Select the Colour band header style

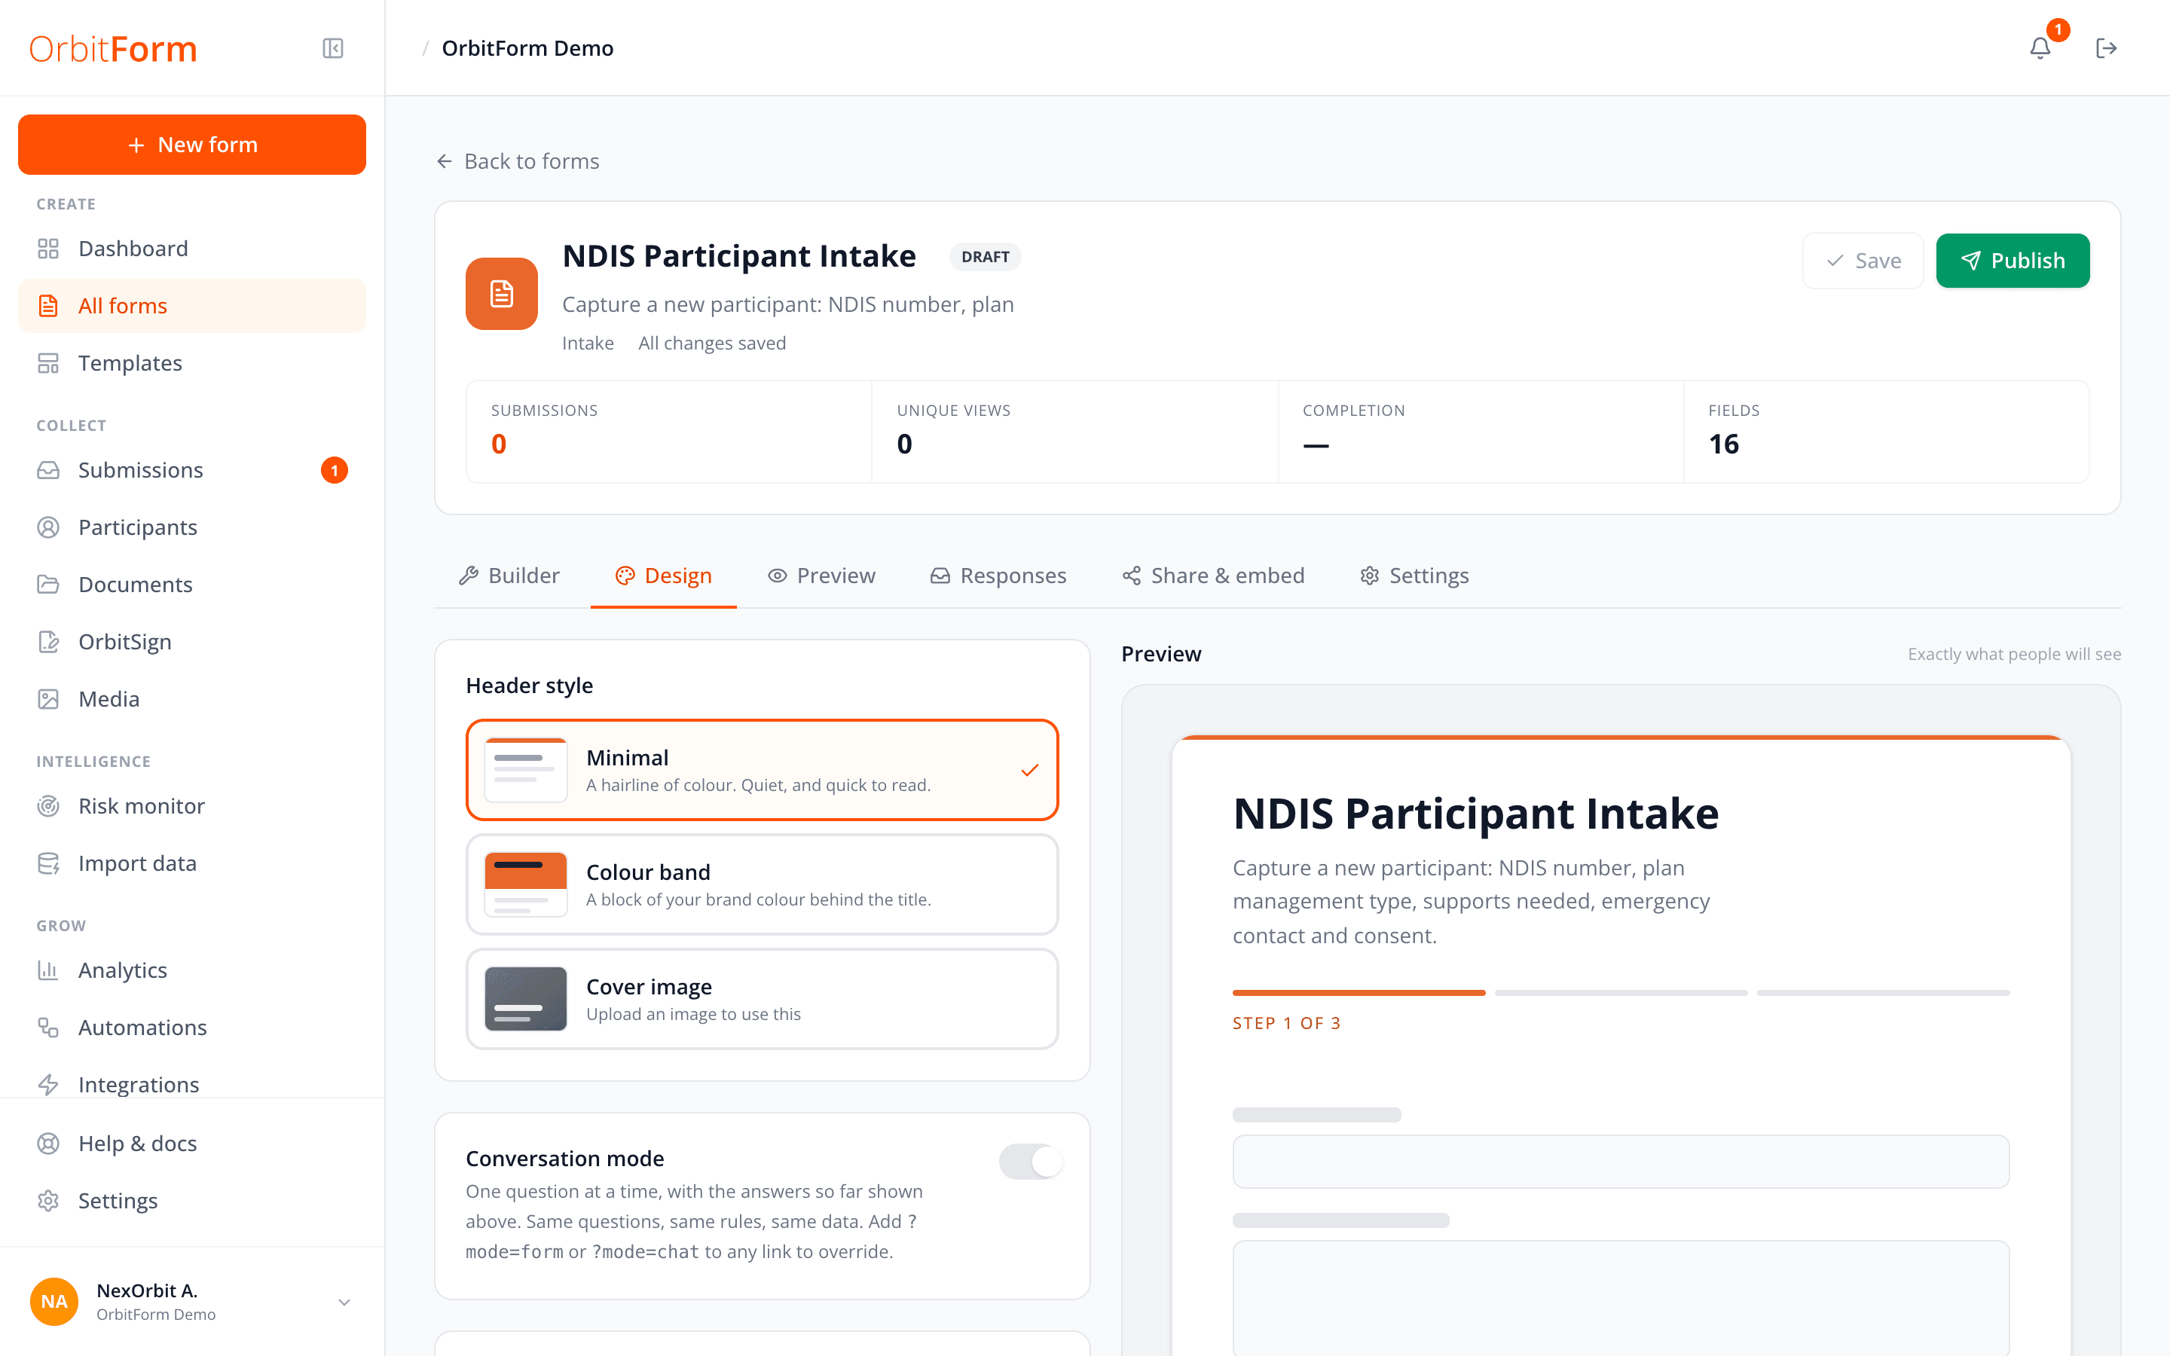[x=763, y=884]
